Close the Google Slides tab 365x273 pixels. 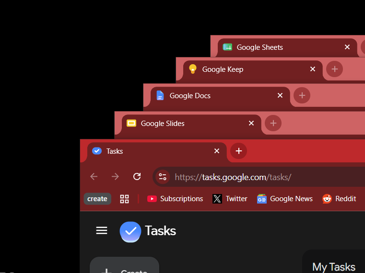pos(251,123)
